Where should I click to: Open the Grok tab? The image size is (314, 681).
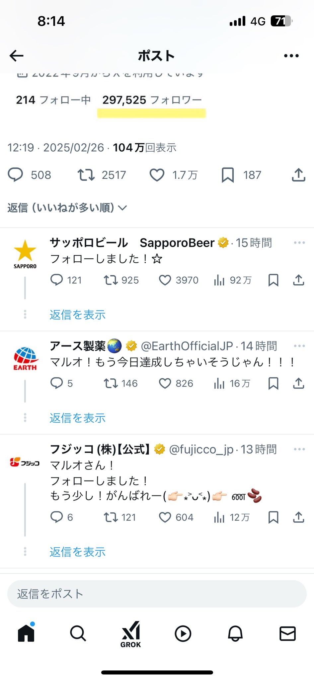click(x=131, y=634)
